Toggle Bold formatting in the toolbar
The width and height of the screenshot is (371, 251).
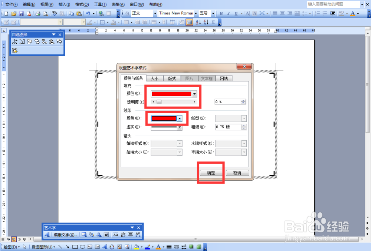(221, 13)
